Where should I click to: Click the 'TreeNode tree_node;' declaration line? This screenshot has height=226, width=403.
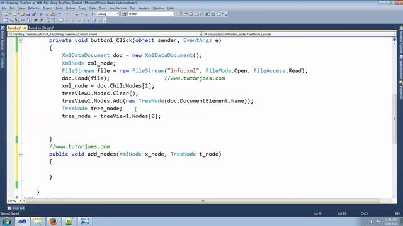point(92,109)
